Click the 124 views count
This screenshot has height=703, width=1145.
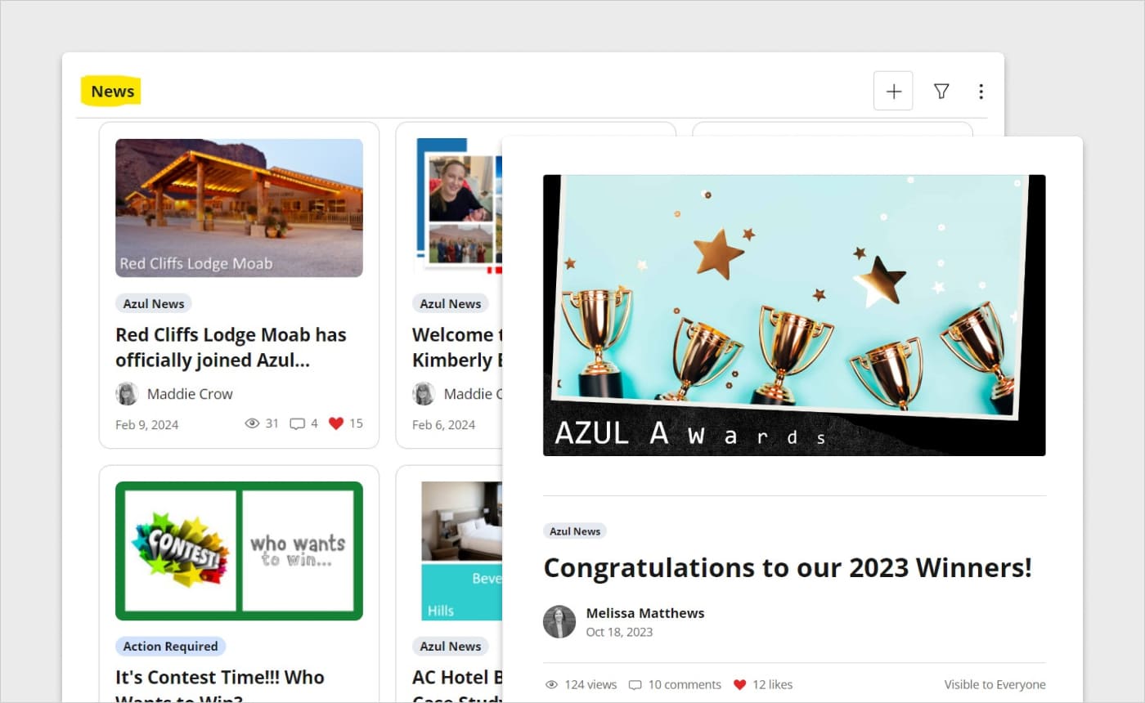[x=590, y=685]
